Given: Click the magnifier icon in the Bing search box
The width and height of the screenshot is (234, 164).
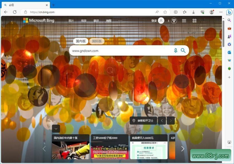Looking at the screenshot, I should coord(183,50).
